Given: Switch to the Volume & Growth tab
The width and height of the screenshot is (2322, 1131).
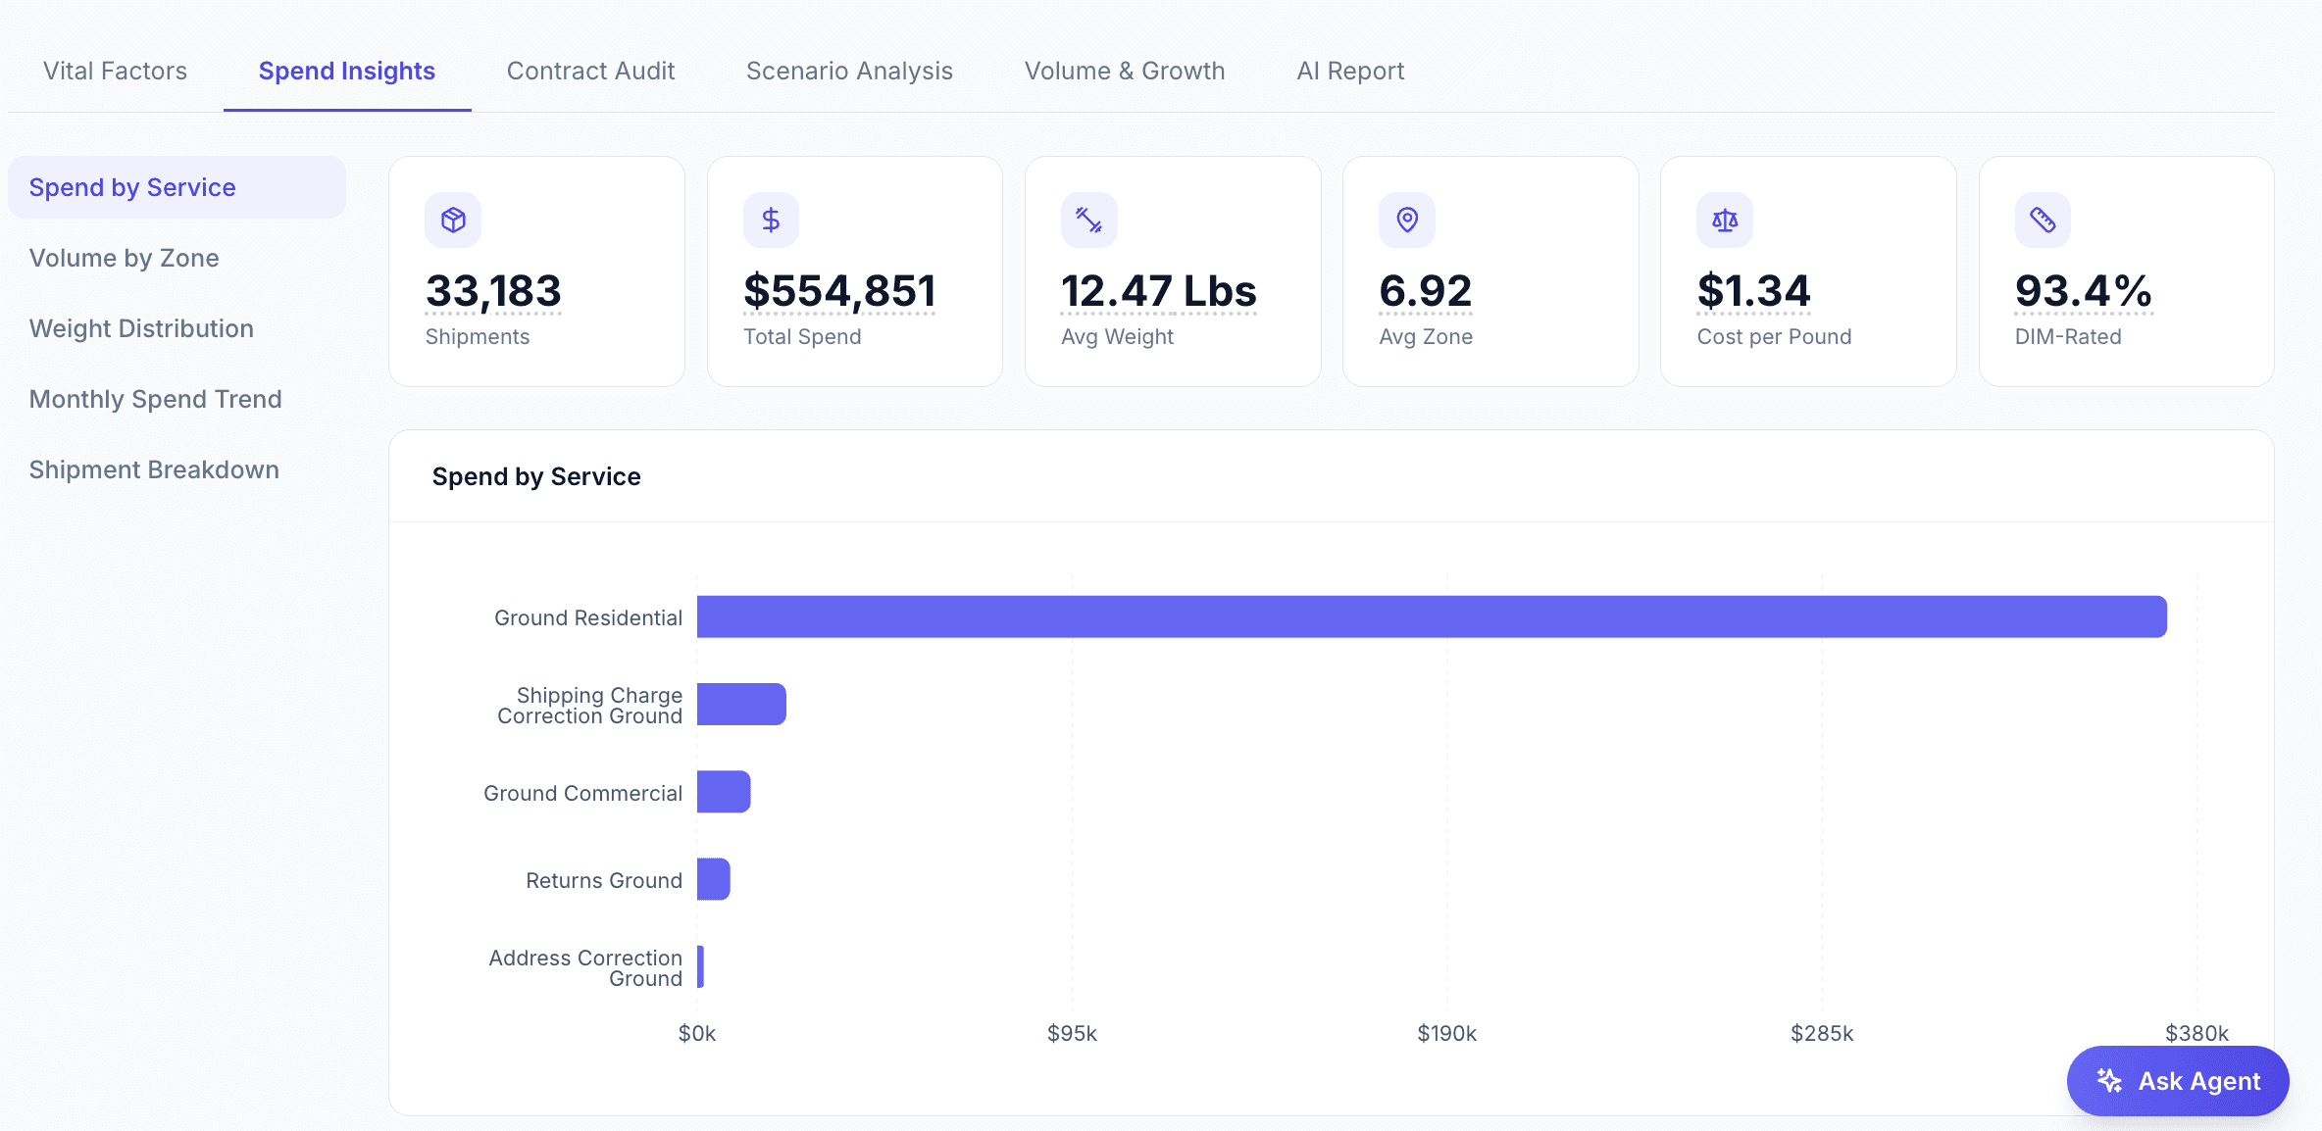Looking at the screenshot, I should [x=1125, y=71].
